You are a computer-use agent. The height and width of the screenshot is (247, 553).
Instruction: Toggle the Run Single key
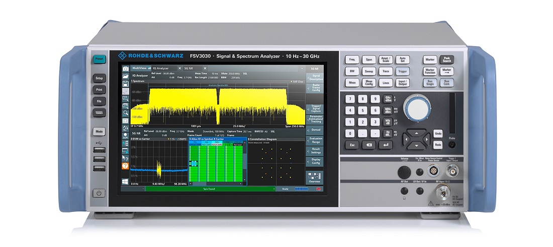[x=430, y=82]
